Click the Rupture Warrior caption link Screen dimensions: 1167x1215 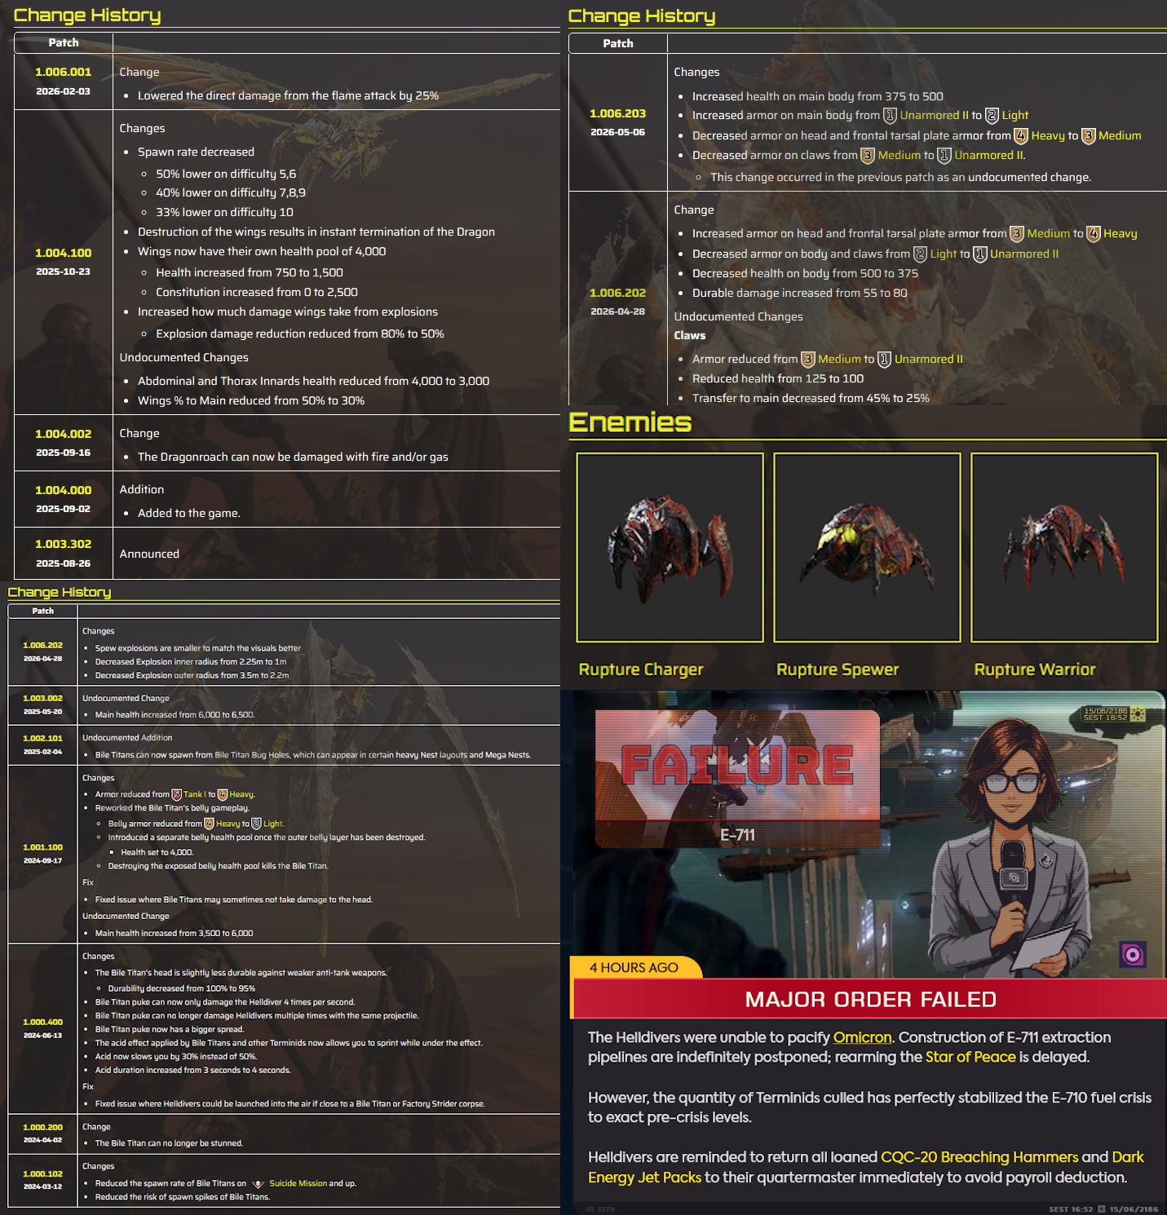coord(1035,669)
